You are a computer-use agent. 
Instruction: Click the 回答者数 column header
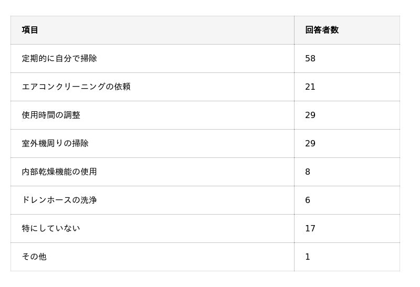pyautogui.click(x=322, y=30)
